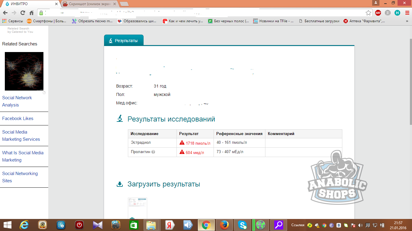412x231 pixels.
Task: Open the Новинки на TFile bookmark
Action: coord(273,21)
